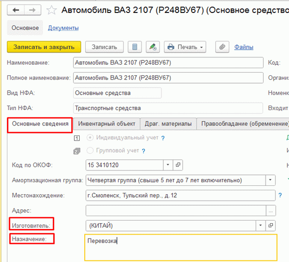Open the Изготовитель item with its open icon
The height and width of the screenshot is (262, 289).
tap(271, 226)
